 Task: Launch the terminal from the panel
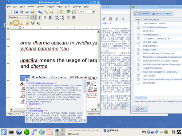(x=11, y=132)
